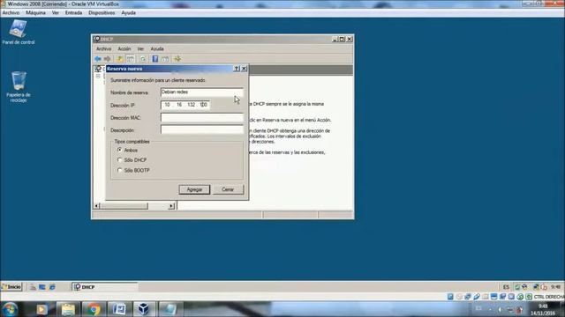Click the Back arrow in DHCP toolbar

[x=98, y=59]
